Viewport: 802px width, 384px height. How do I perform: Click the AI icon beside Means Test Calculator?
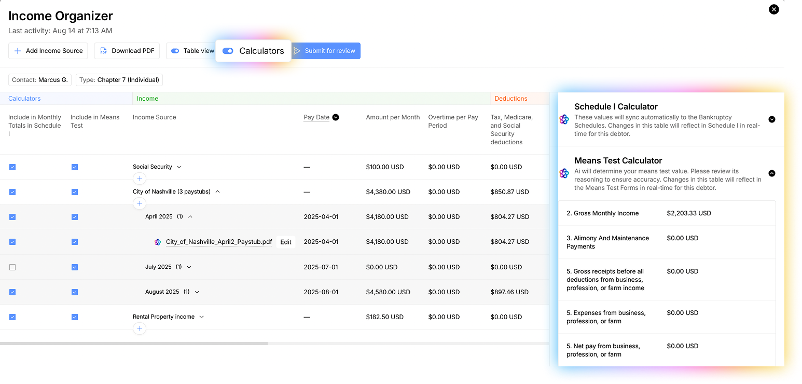pyautogui.click(x=564, y=173)
